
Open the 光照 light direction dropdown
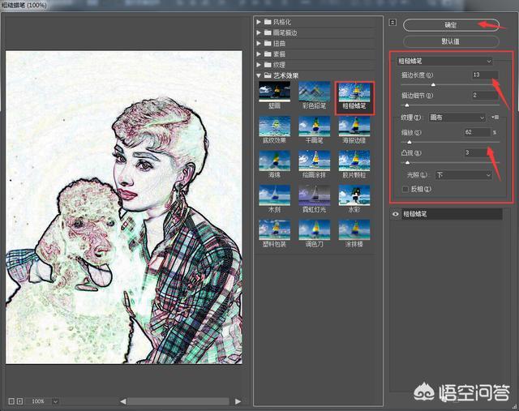tap(463, 174)
